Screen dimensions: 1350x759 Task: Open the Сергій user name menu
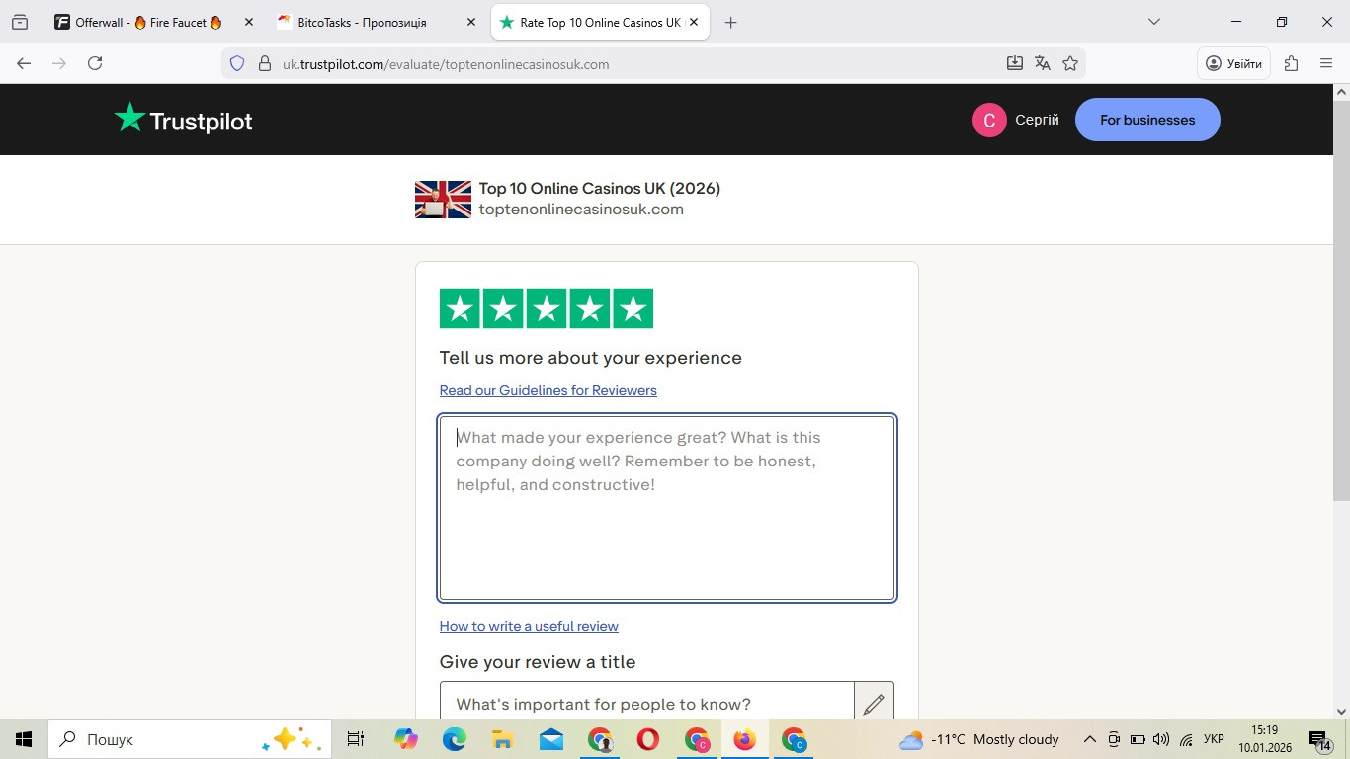1037,120
